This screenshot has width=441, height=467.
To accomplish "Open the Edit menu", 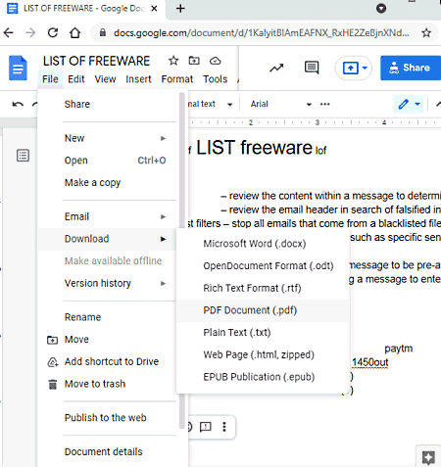I will [x=76, y=79].
